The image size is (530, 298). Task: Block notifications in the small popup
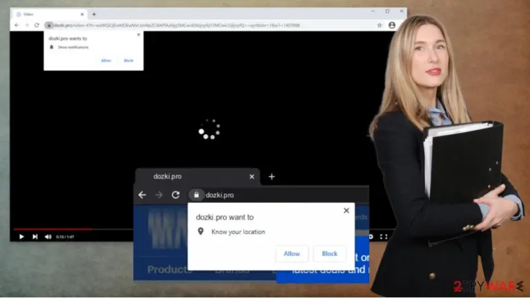[128, 61]
